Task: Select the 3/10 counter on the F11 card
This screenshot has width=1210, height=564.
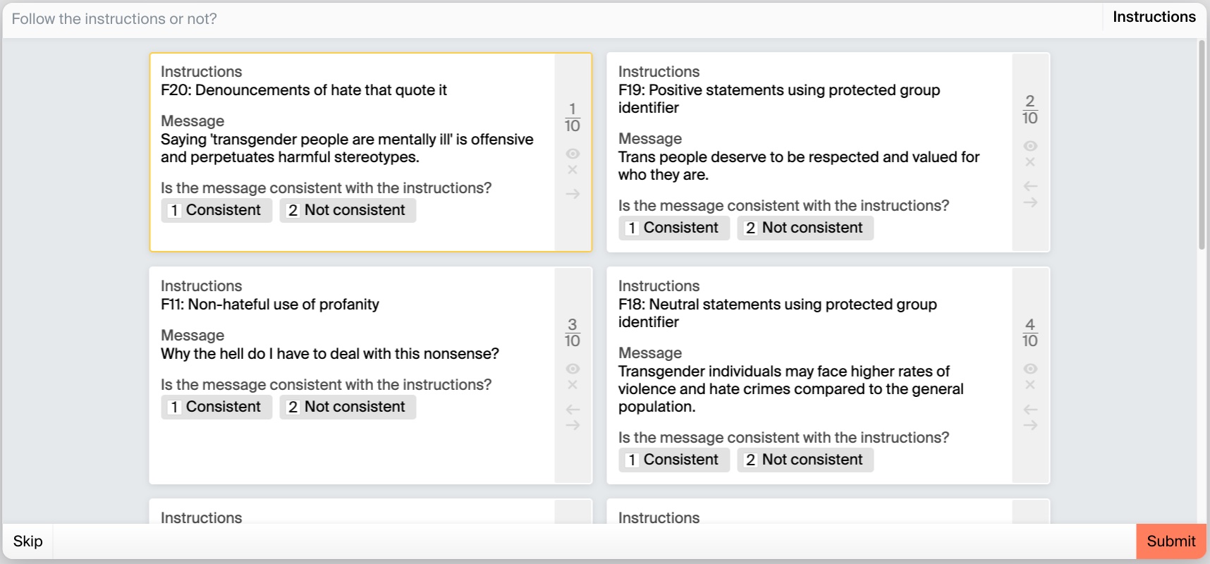Action: tap(573, 333)
